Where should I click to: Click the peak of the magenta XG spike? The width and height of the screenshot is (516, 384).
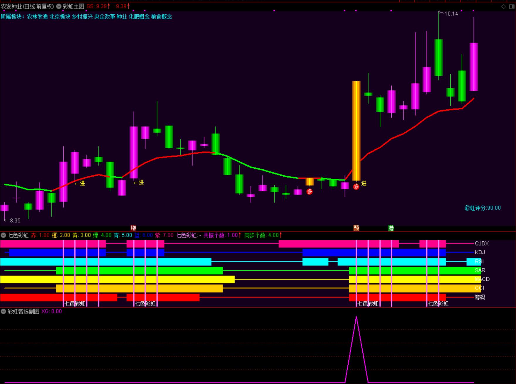[x=356, y=317]
